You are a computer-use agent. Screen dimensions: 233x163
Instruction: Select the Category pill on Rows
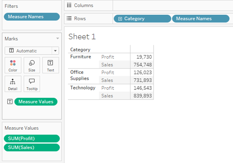(x=142, y=19)
